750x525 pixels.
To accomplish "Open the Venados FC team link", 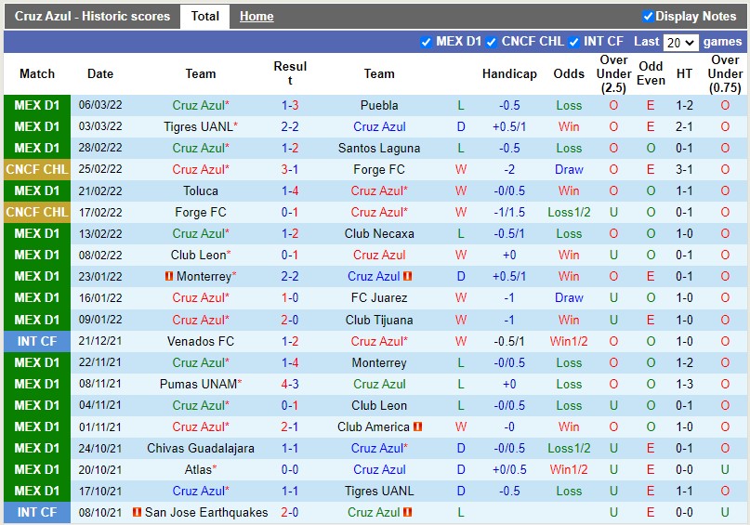I will tap(201, 341).
